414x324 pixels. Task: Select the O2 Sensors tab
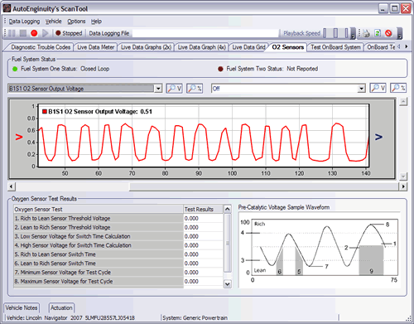(x=288, y=47)
